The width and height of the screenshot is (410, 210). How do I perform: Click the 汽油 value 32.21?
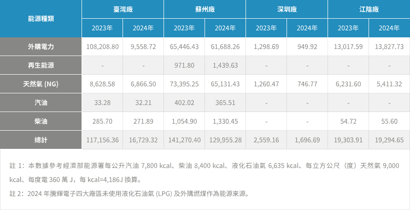coord(143,103)
